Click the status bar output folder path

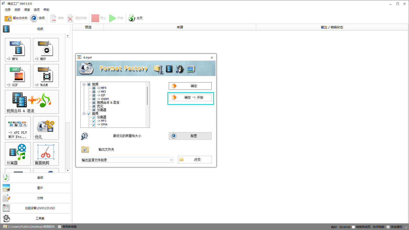tap(32, 227)
